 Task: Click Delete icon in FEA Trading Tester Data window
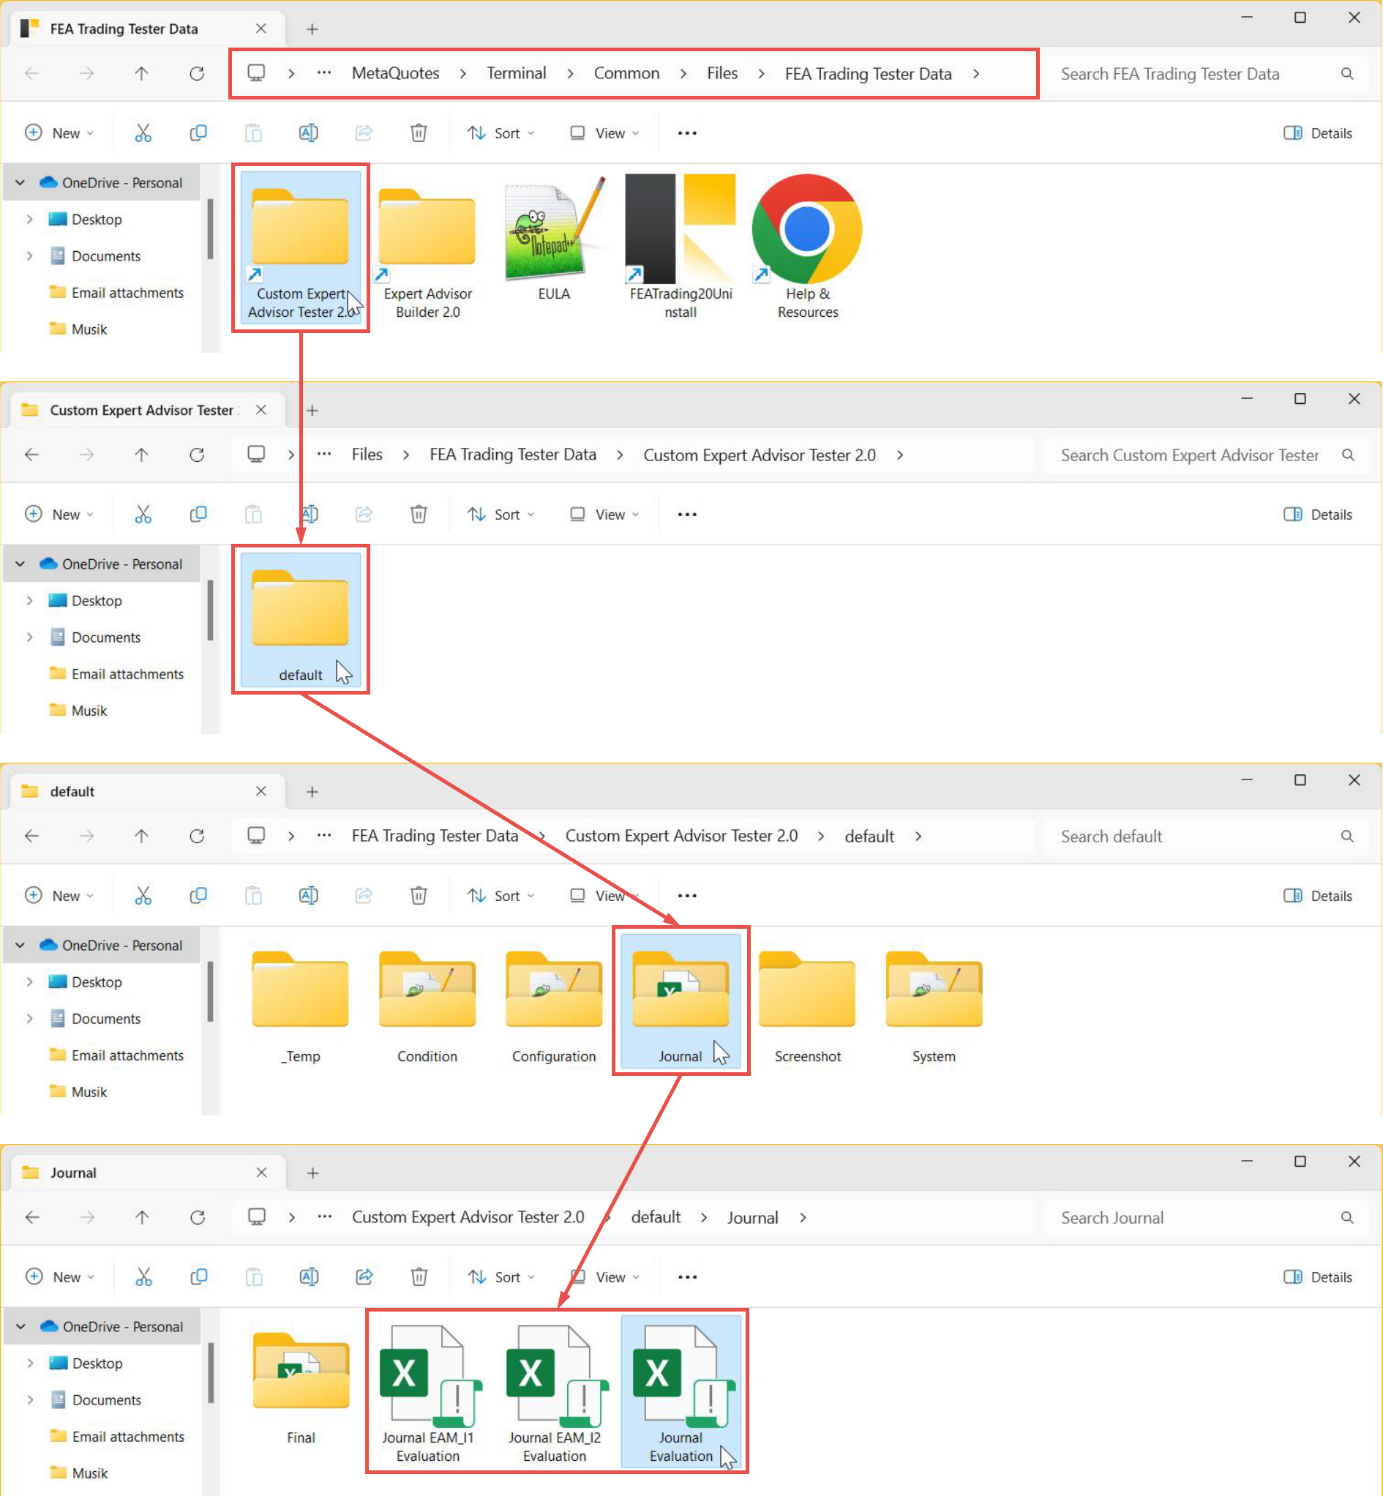pyautogui.click(x=419, y=133)
